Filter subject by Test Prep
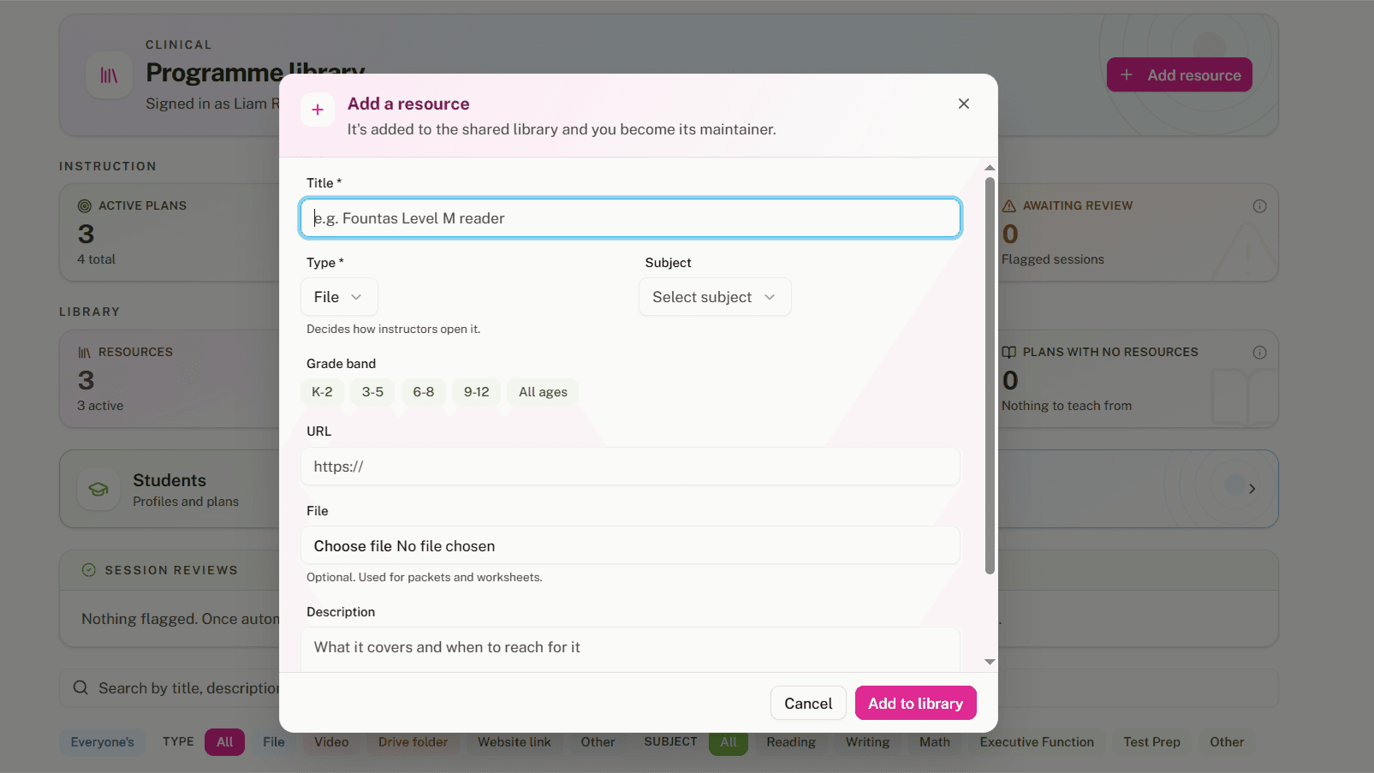1374x773 pixels. [1152, 742]
